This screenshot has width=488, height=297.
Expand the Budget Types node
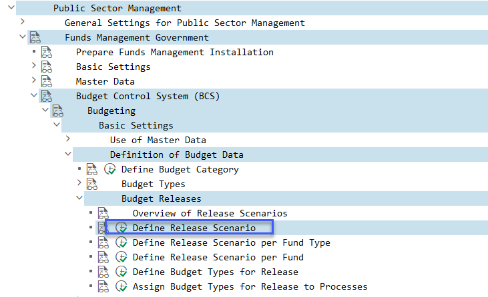[x=79, y=182]
